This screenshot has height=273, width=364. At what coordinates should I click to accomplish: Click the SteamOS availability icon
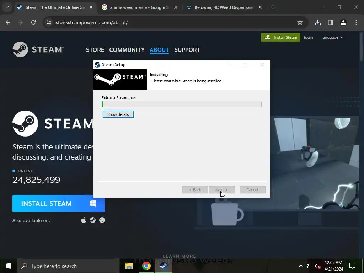[x=93, y=220]
